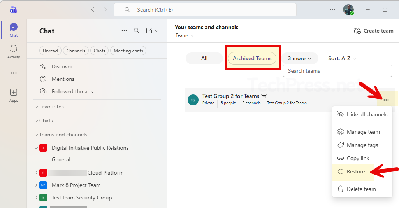The image size is (399, 208).
Task: Collapse Digital Initiative Public Relations team
Action: coord(36,148)
